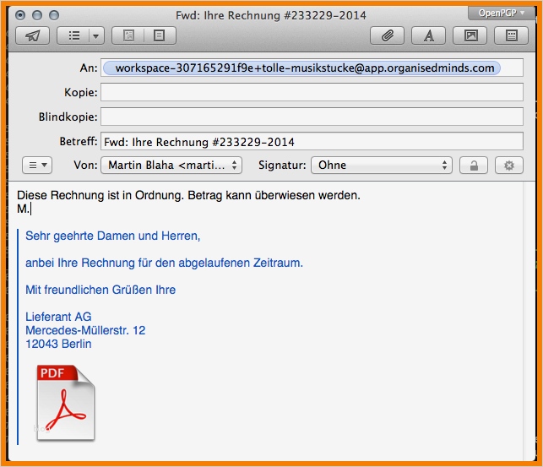Show stationery pane icon
Image resolution: width=543 pixels, height=467 pixels.
[x=512, y=35]
